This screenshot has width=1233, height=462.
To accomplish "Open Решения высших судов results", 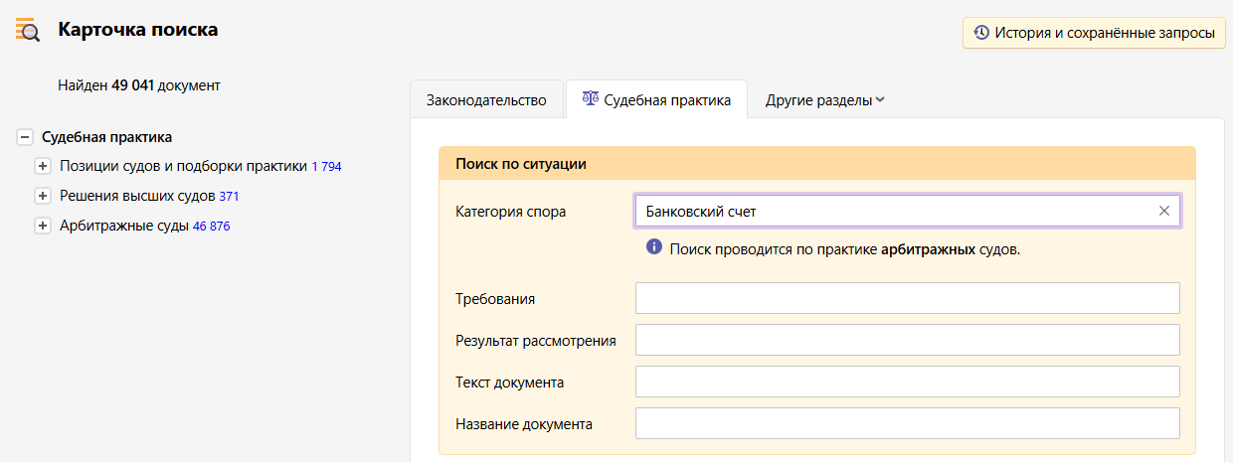I will click(137, 197).
